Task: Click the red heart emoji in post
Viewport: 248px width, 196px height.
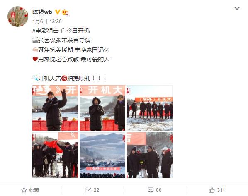Action: (35, 59)
